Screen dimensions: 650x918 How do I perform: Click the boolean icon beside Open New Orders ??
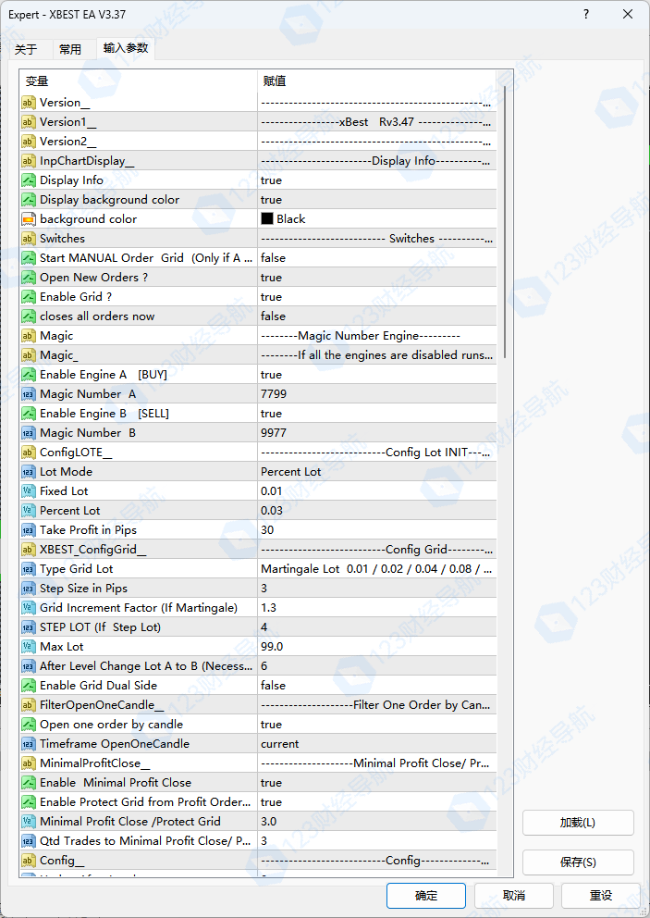(28, 278)
